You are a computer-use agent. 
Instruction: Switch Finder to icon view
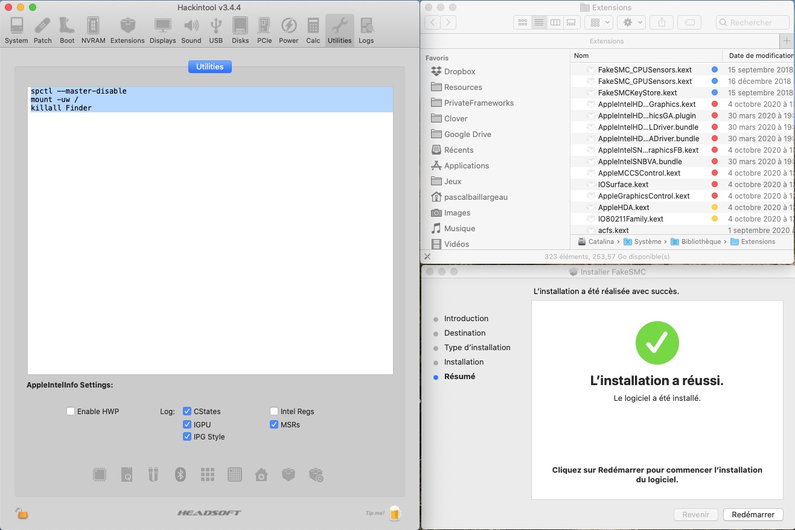[x=523, y=22]
